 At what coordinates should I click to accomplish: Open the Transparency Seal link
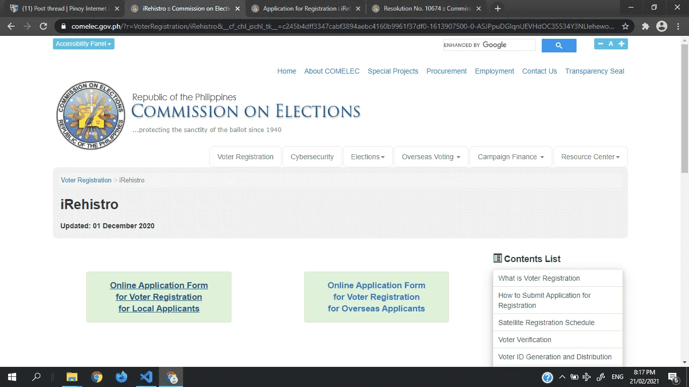click(595, 71)
